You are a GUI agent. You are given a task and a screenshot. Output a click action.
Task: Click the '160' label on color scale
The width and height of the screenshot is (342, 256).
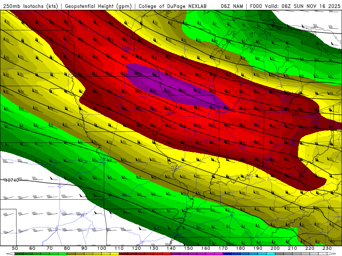[206, 248]
